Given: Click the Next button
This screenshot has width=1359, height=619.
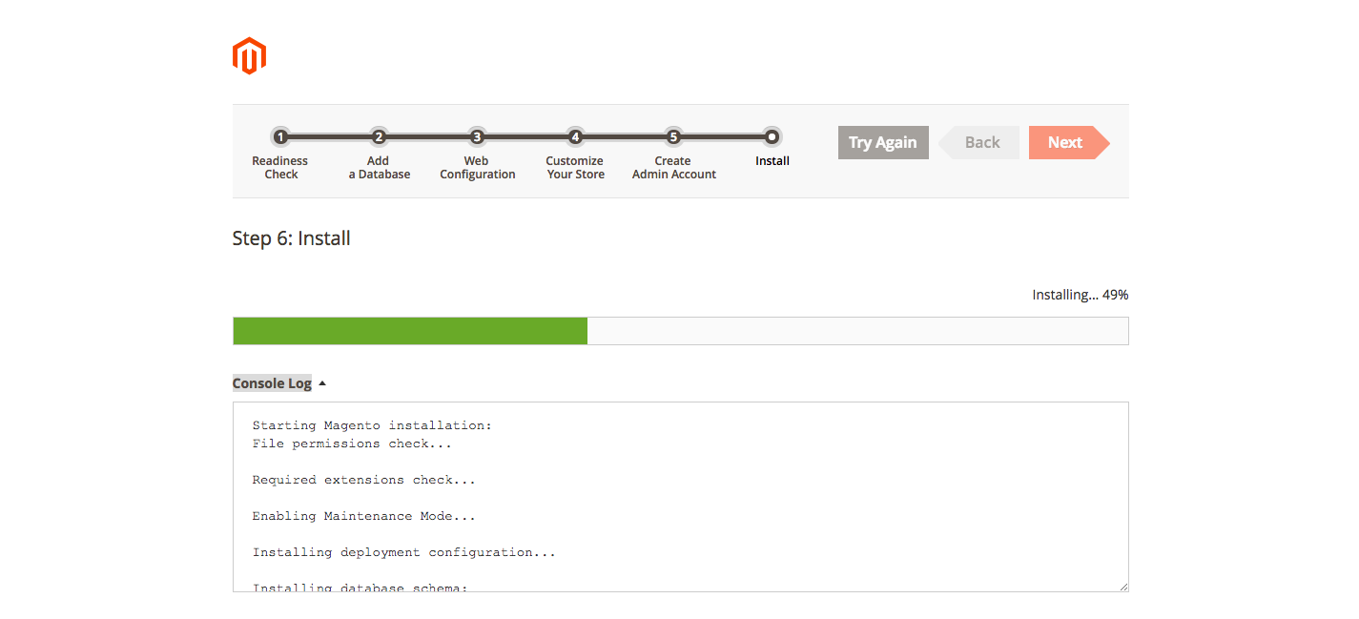Looking at the screenshot, I should (x=1065, y=143).
